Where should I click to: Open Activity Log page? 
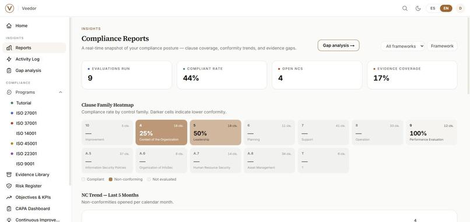point(34,59)
